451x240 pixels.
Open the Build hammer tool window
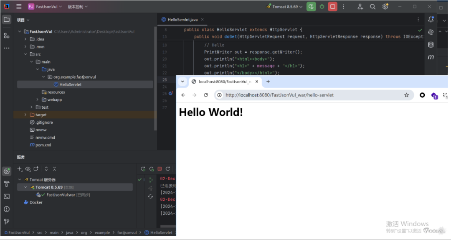7,184
